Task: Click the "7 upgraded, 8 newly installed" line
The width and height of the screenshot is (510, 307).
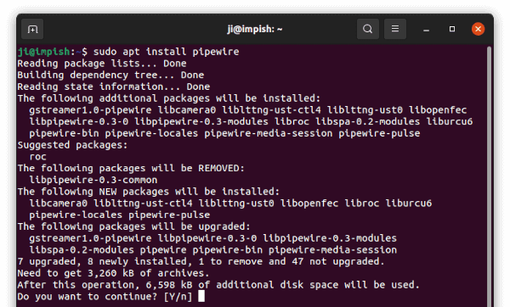Action: pos(201,261)
